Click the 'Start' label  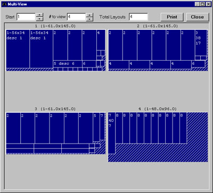(x=10, y=17)
